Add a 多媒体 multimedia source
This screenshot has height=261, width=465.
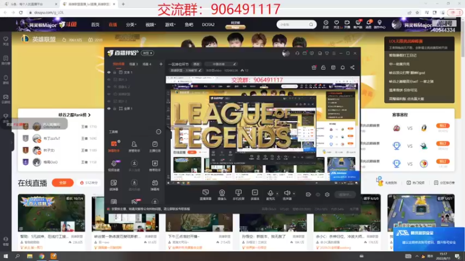[255, 195]
